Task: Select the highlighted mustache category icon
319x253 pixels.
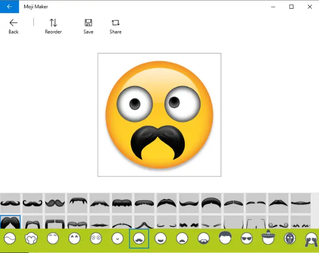Action: (139, 238)
